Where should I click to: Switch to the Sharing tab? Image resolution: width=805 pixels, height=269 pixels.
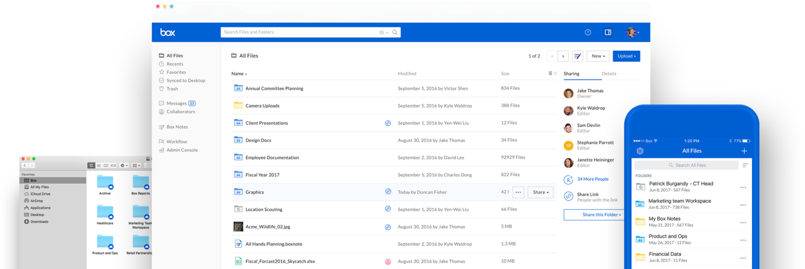click(x=571, y=74)
